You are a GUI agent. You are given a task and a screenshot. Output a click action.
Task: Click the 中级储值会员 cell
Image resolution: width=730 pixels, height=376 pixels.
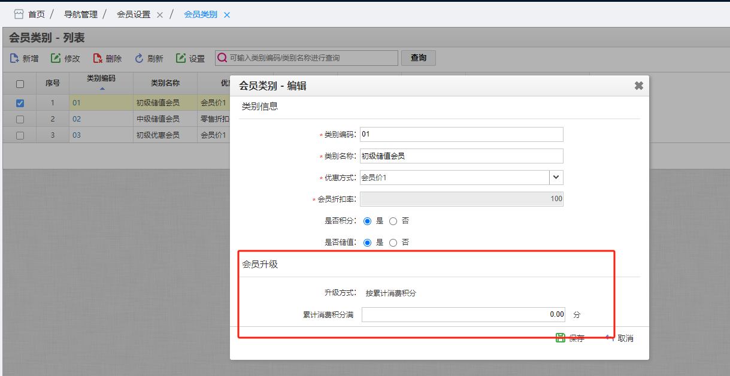[165, 119]
